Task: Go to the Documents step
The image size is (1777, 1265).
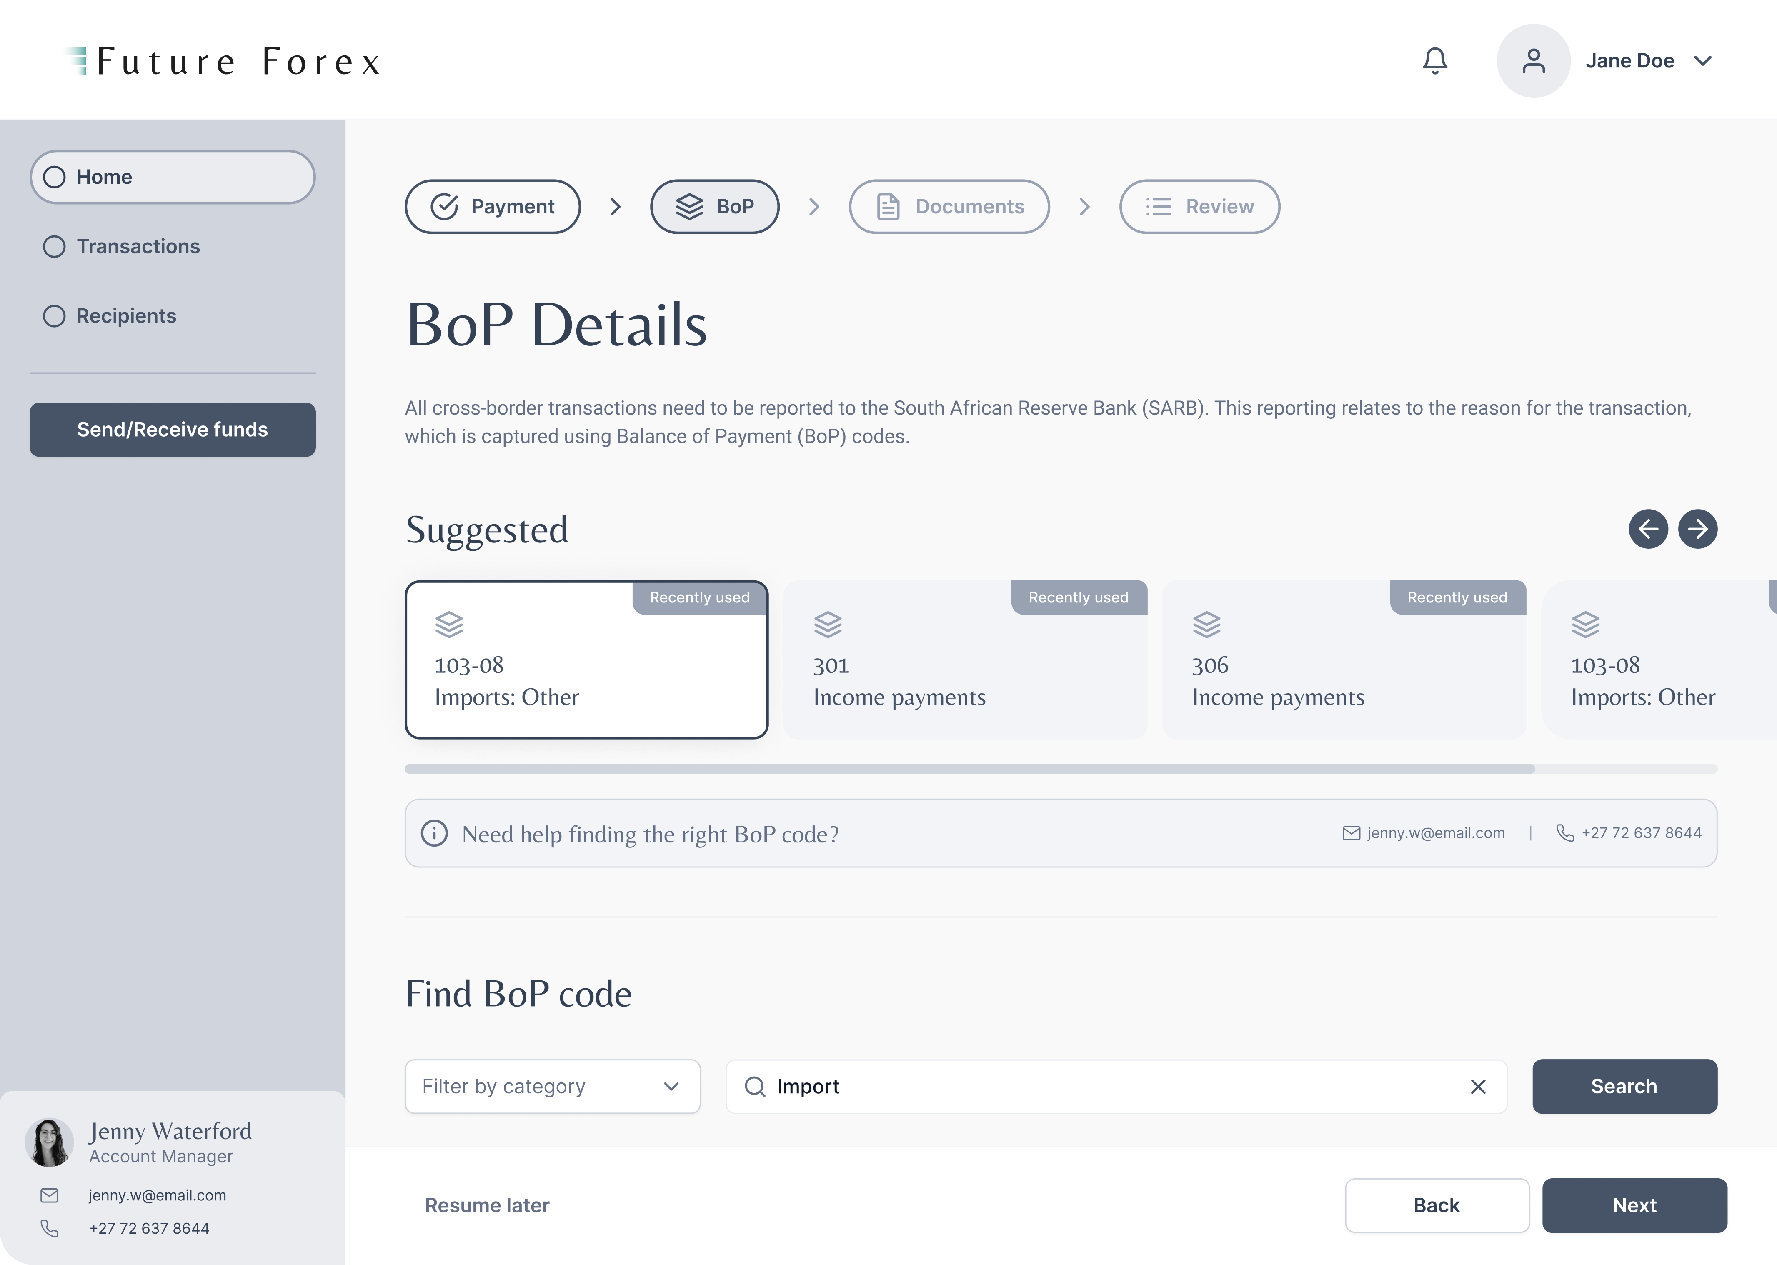Action: (x=948, y=206)
